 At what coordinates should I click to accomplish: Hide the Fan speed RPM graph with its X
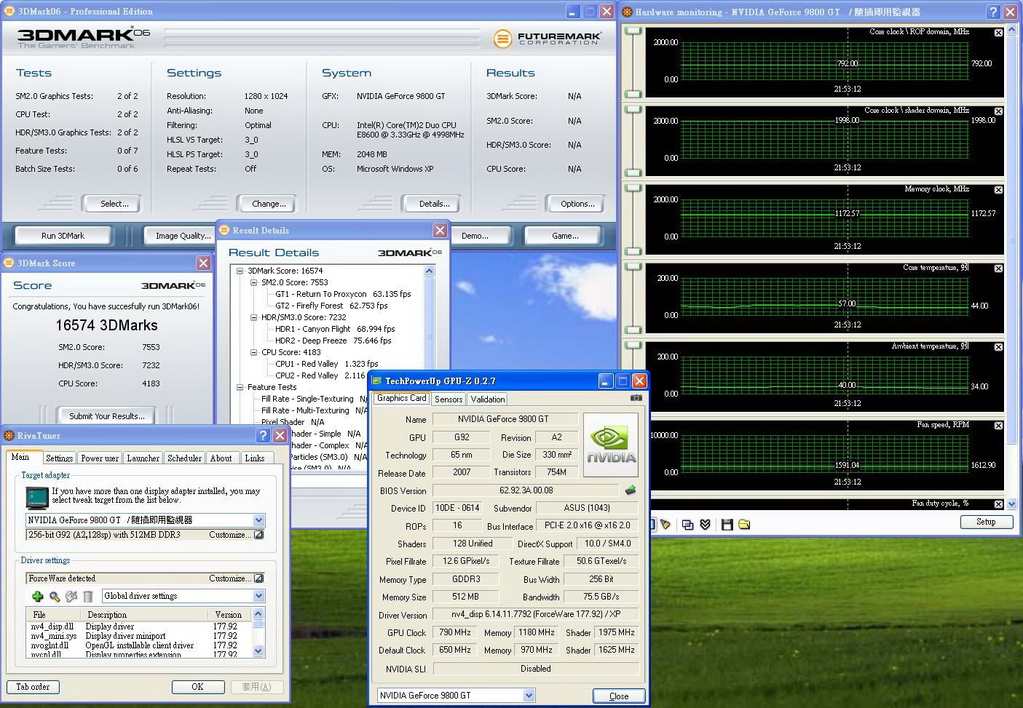(998, 426)
